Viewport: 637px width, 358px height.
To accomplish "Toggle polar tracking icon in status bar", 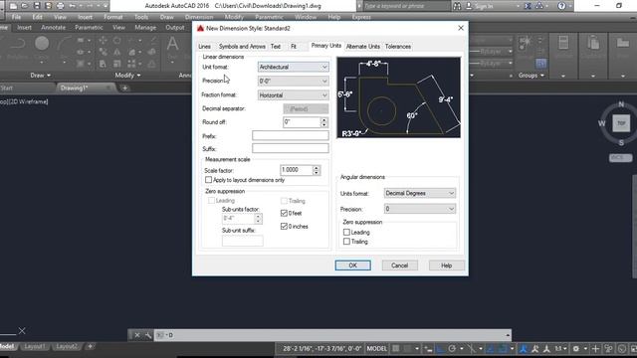I will pyautogui.click(x=452, y=349).
